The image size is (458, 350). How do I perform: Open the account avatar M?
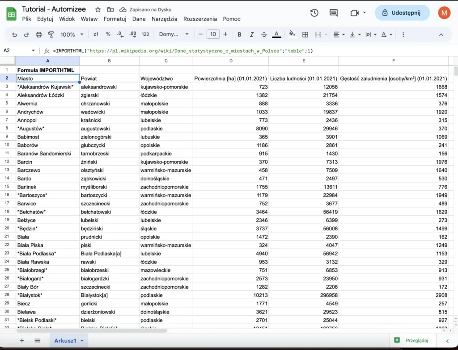(x=444, y=13)
